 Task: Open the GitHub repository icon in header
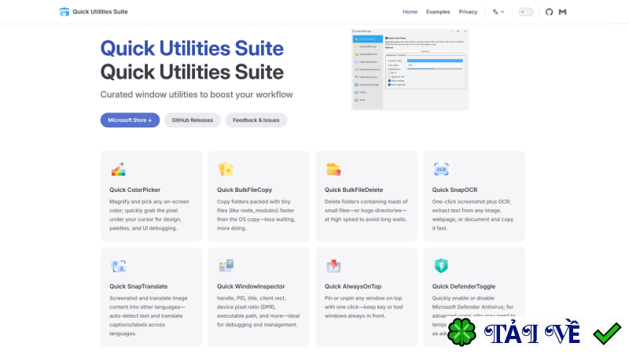549,12
